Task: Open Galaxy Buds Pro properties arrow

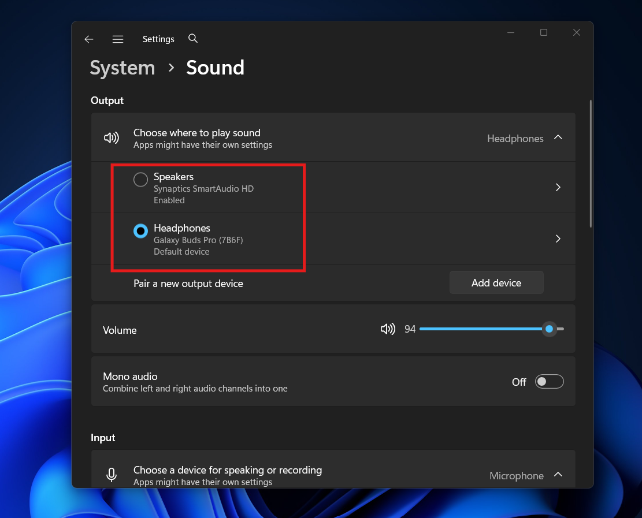Action: [558, 238]
